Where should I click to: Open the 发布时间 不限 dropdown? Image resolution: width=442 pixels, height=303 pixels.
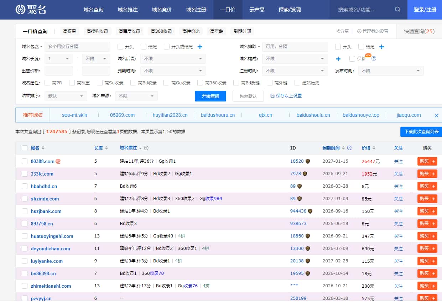pos(390,70)
